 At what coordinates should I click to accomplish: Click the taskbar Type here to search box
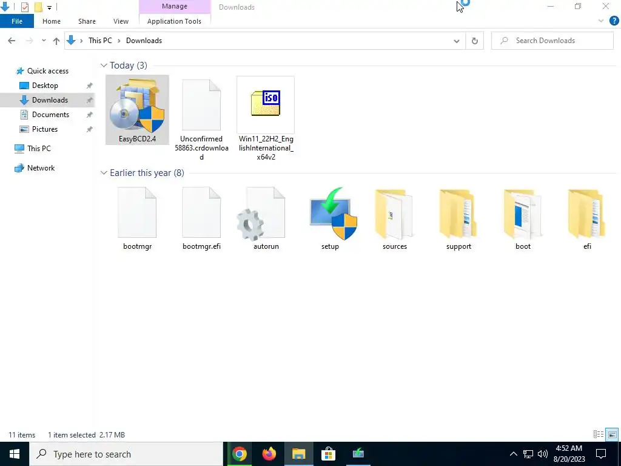click(126, 454)
